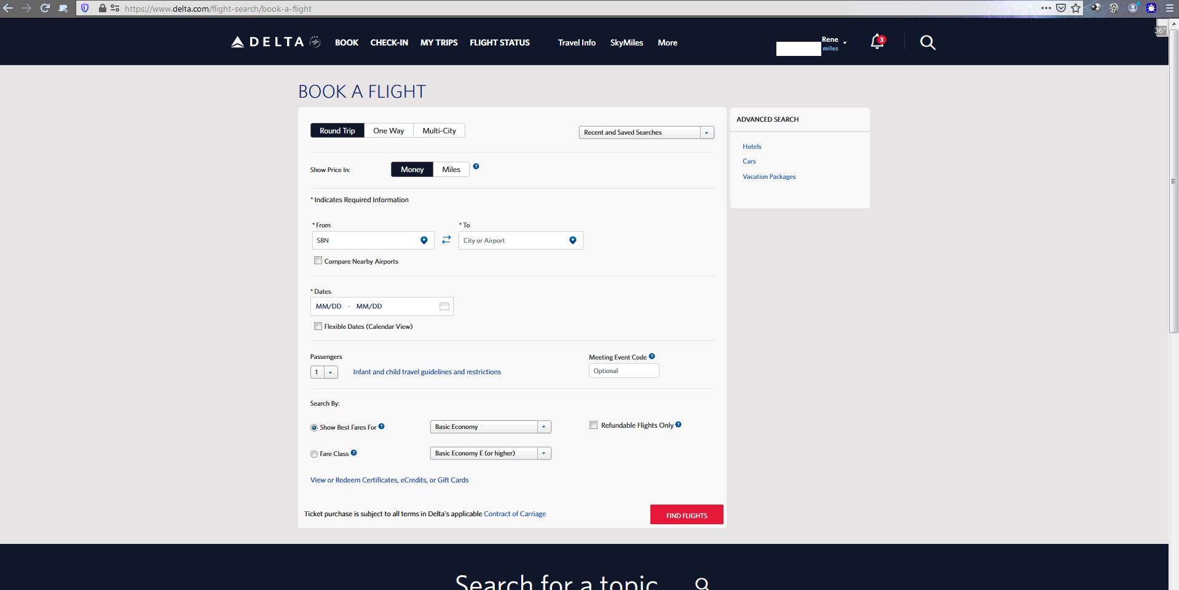Image resolution: width=1179 pixels, height=590 pixels.
Task: Open View or Redeem Certificates, eCredits link
Action: 389,480
